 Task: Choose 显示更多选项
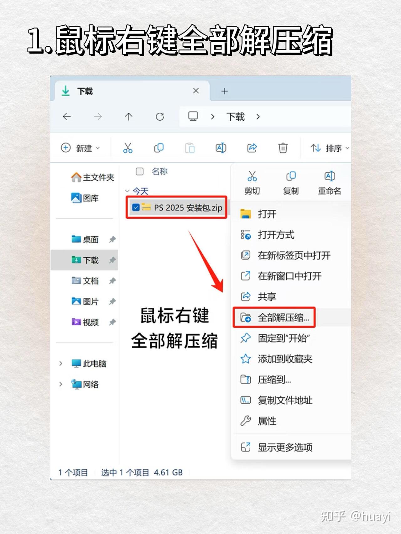click(x=290, y=448)
